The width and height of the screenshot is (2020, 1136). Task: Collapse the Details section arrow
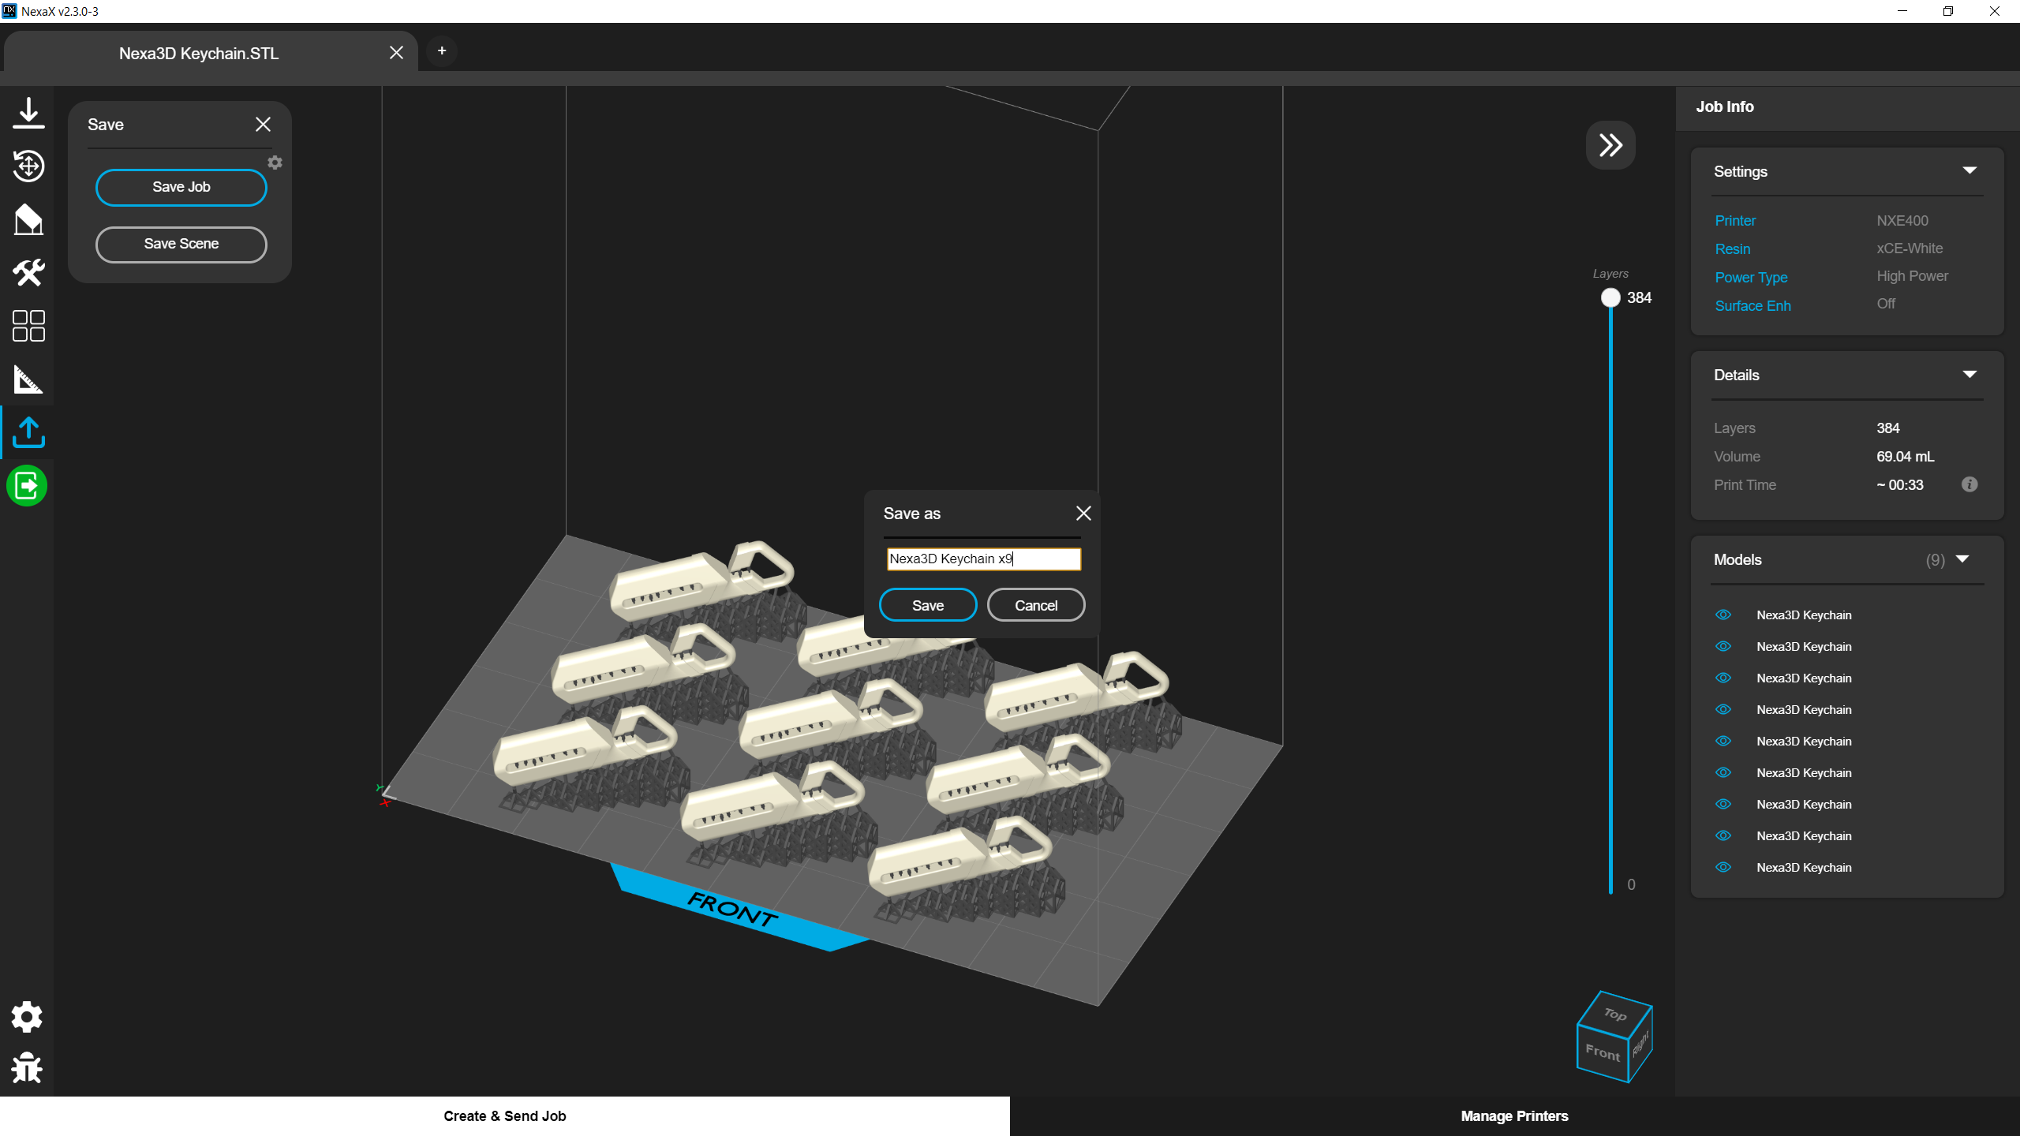tap(1969, 374)
